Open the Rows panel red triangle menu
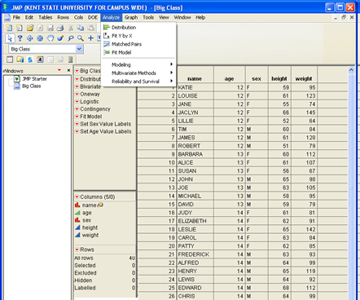The height and width of the screenshot is (300, 360). tap(77, 249)
